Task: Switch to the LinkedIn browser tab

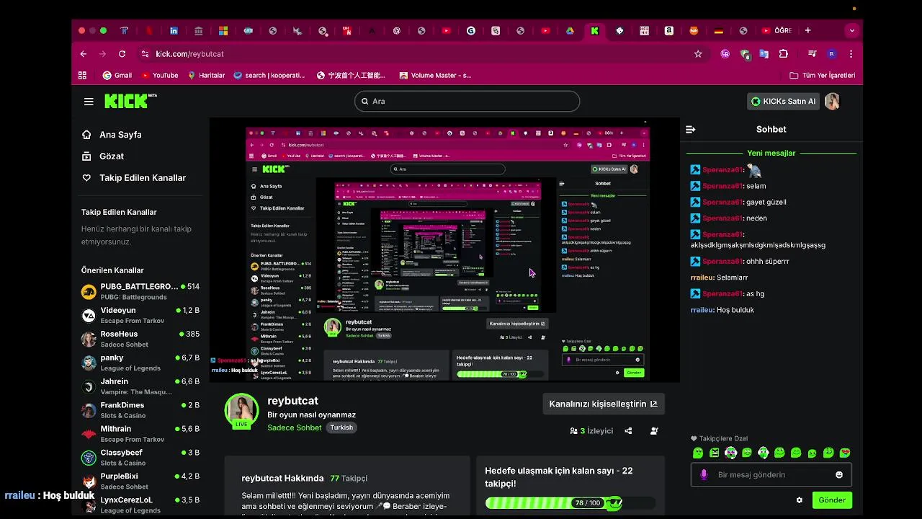Action: pos(174,31)
